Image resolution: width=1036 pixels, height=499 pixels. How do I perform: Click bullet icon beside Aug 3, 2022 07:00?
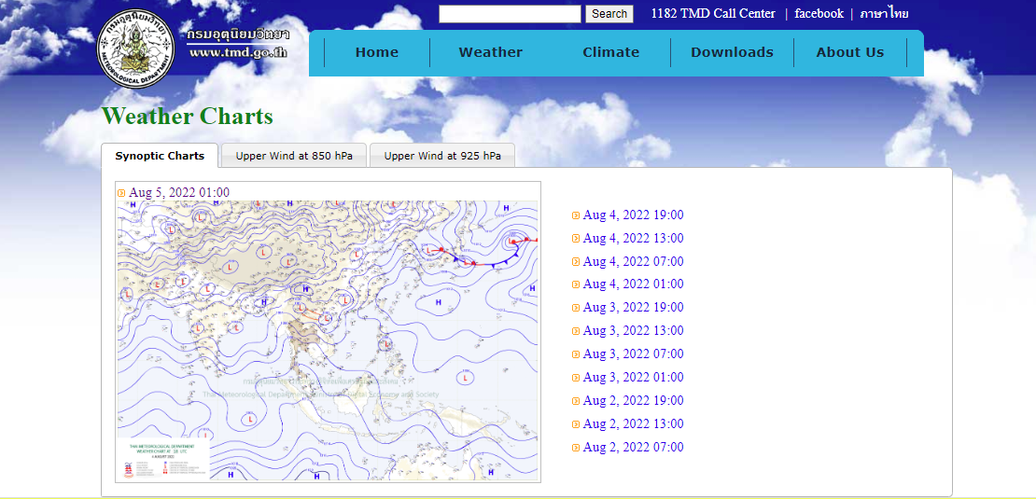[576, 354]
